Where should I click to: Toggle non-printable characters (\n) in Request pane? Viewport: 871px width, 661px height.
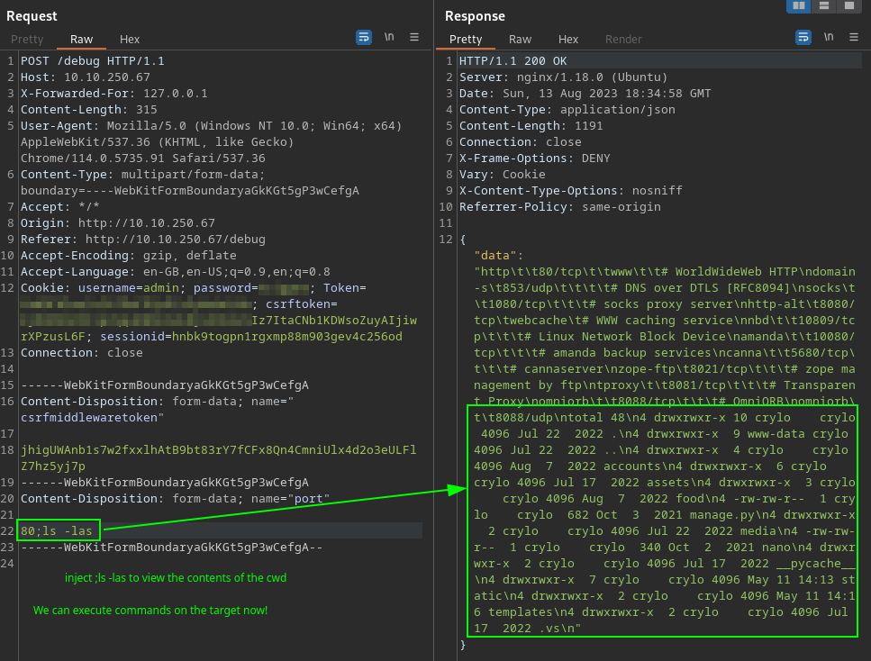click(389, 37)
